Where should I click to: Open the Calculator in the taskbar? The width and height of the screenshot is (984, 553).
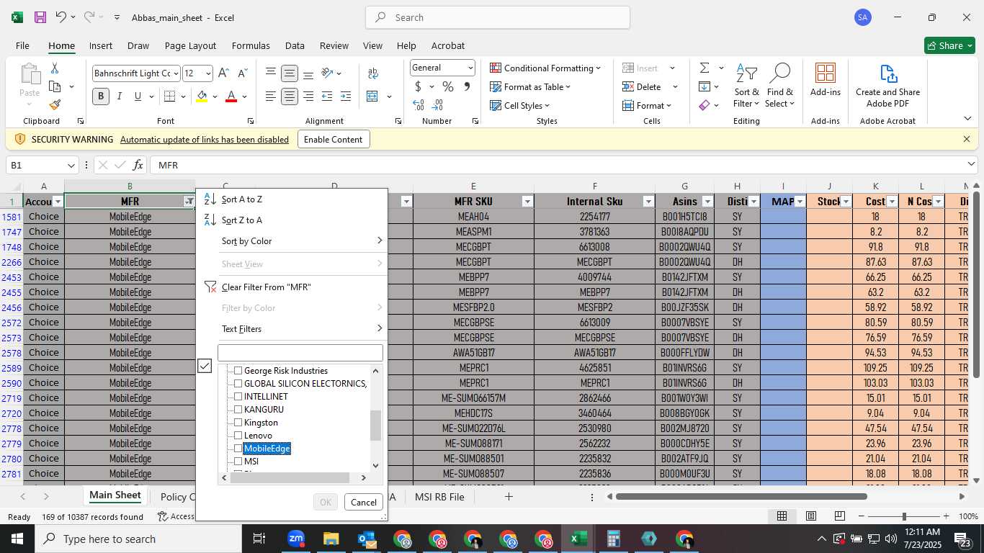pos(614,539)
